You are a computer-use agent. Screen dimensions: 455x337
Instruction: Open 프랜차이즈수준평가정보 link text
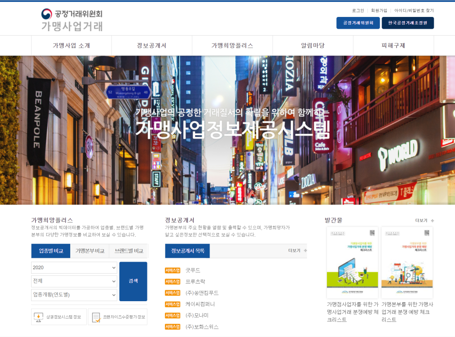pos(124,317)
